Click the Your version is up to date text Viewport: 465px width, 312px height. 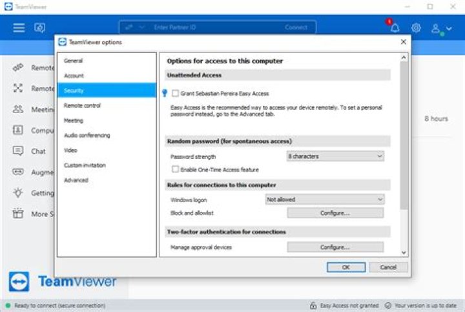[x=426, y=306]
